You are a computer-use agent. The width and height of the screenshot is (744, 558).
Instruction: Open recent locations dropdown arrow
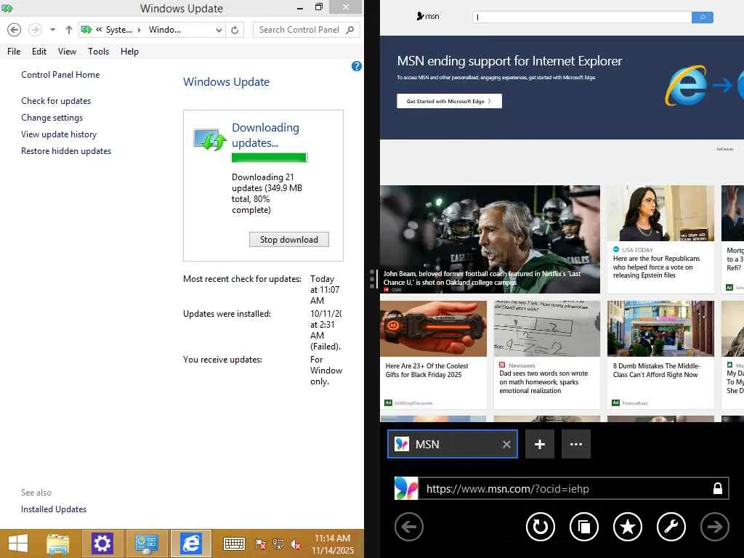52,30
